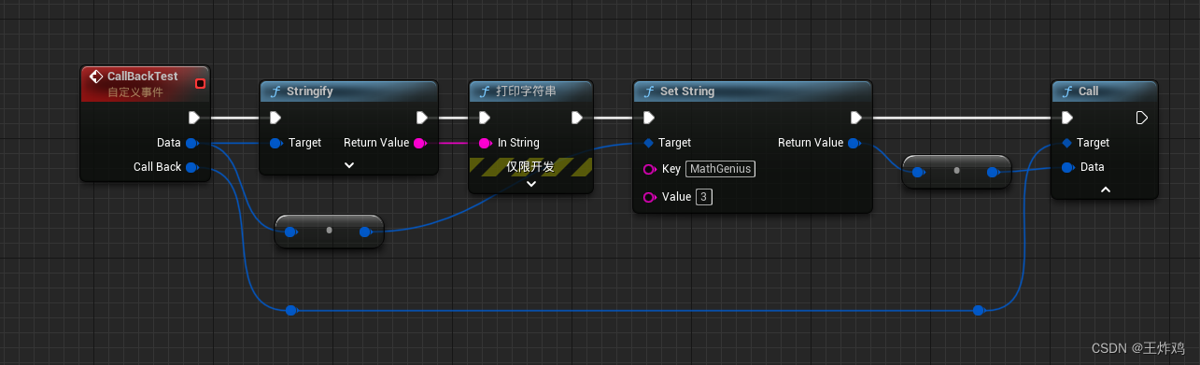Click the Set String Return Value pin
1200x365 pixels.
(x=854, y=143)
